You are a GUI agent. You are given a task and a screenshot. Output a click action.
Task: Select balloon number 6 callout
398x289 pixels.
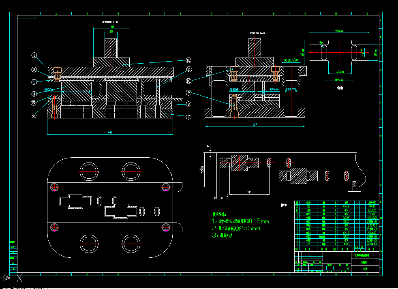(34, 115)
